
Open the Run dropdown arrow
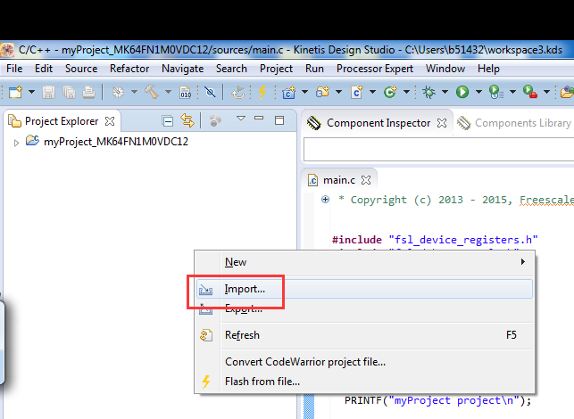tap(478, 92)
